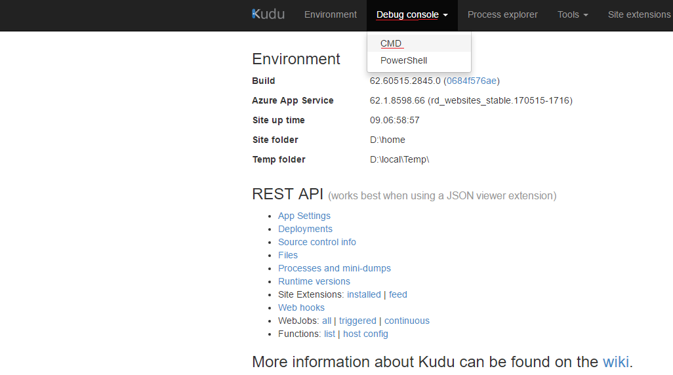The image size is (673, 375).
Task: Click the REST API heading
Action: [287, 194]
